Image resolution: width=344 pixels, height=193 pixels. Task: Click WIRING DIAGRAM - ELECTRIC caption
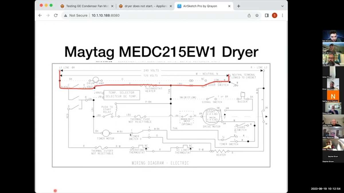[160, 163]
